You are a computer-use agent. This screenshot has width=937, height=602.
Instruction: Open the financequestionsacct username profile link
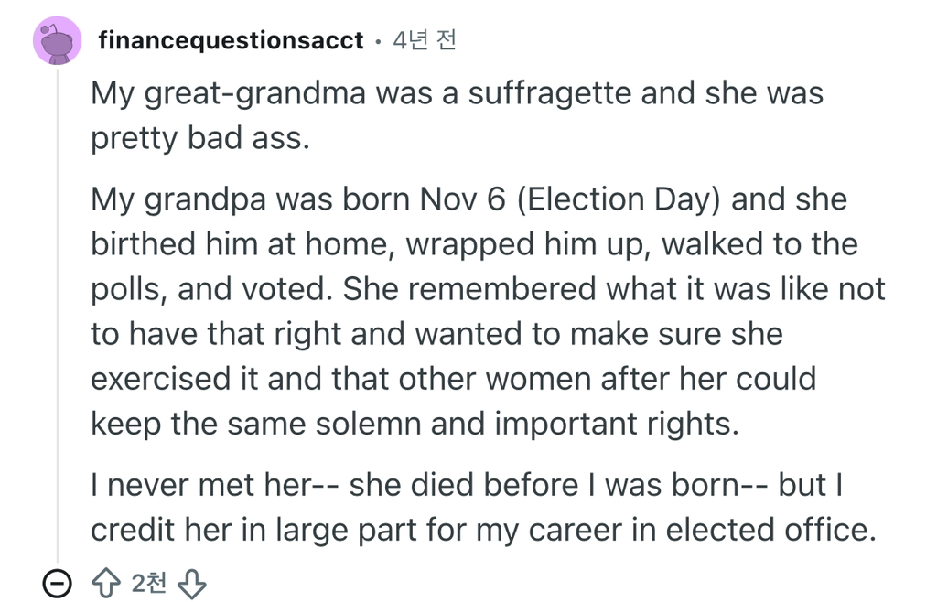pos(231,41)
